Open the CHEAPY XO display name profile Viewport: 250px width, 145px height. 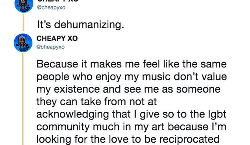point(57,39)
